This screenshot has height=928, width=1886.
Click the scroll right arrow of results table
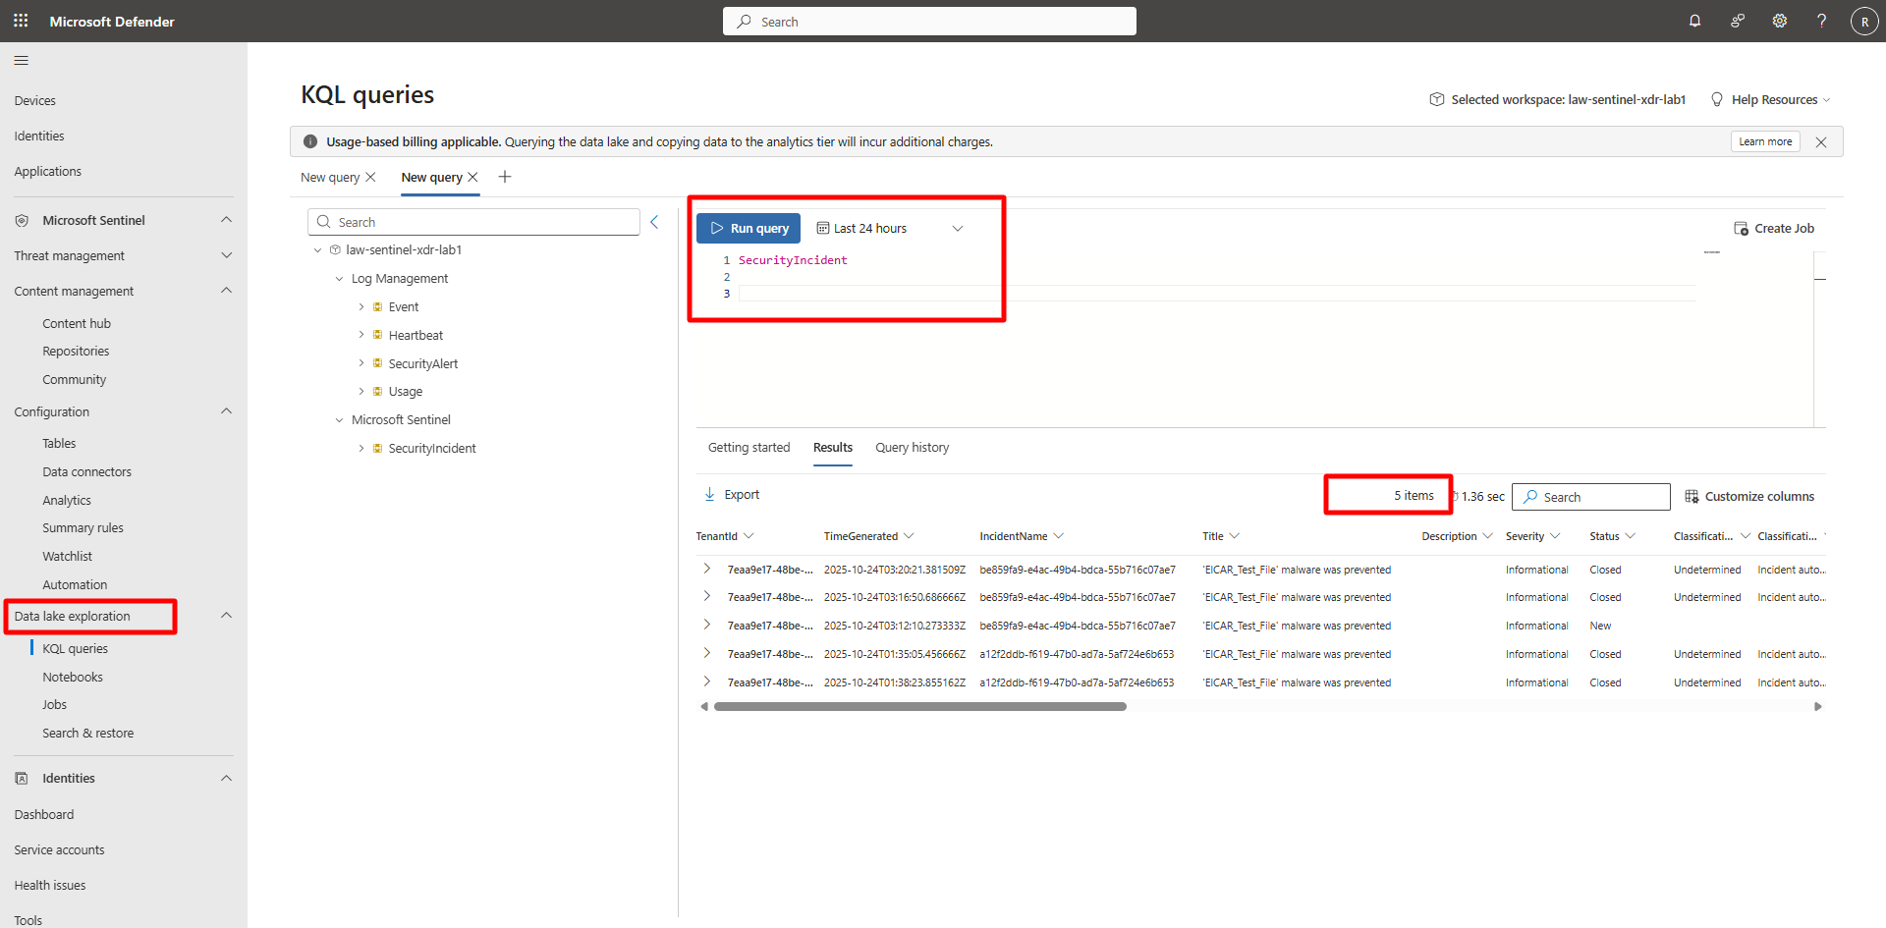1818,706
